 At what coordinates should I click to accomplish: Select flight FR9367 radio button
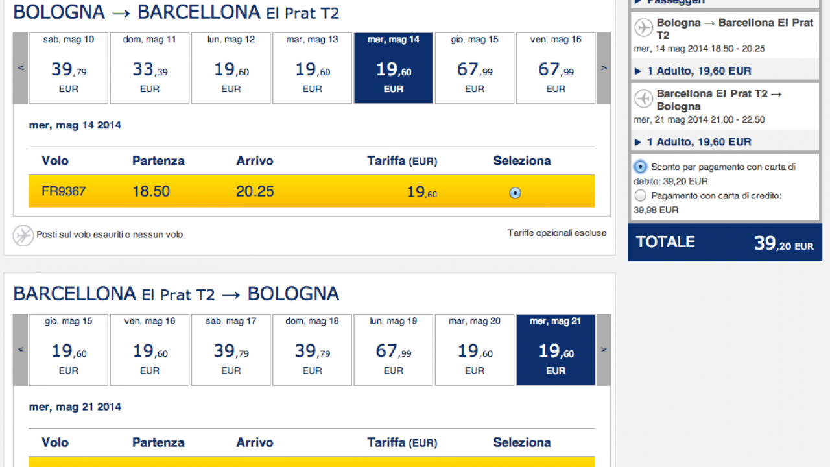[515, 193]
